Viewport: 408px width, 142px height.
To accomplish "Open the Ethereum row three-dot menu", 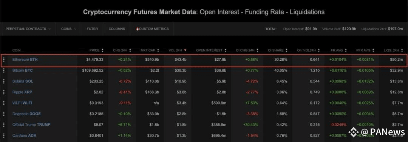I will (4, 60).
